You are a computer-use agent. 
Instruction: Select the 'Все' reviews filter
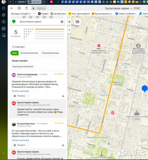pyautogui.click(x=15, y=53)
